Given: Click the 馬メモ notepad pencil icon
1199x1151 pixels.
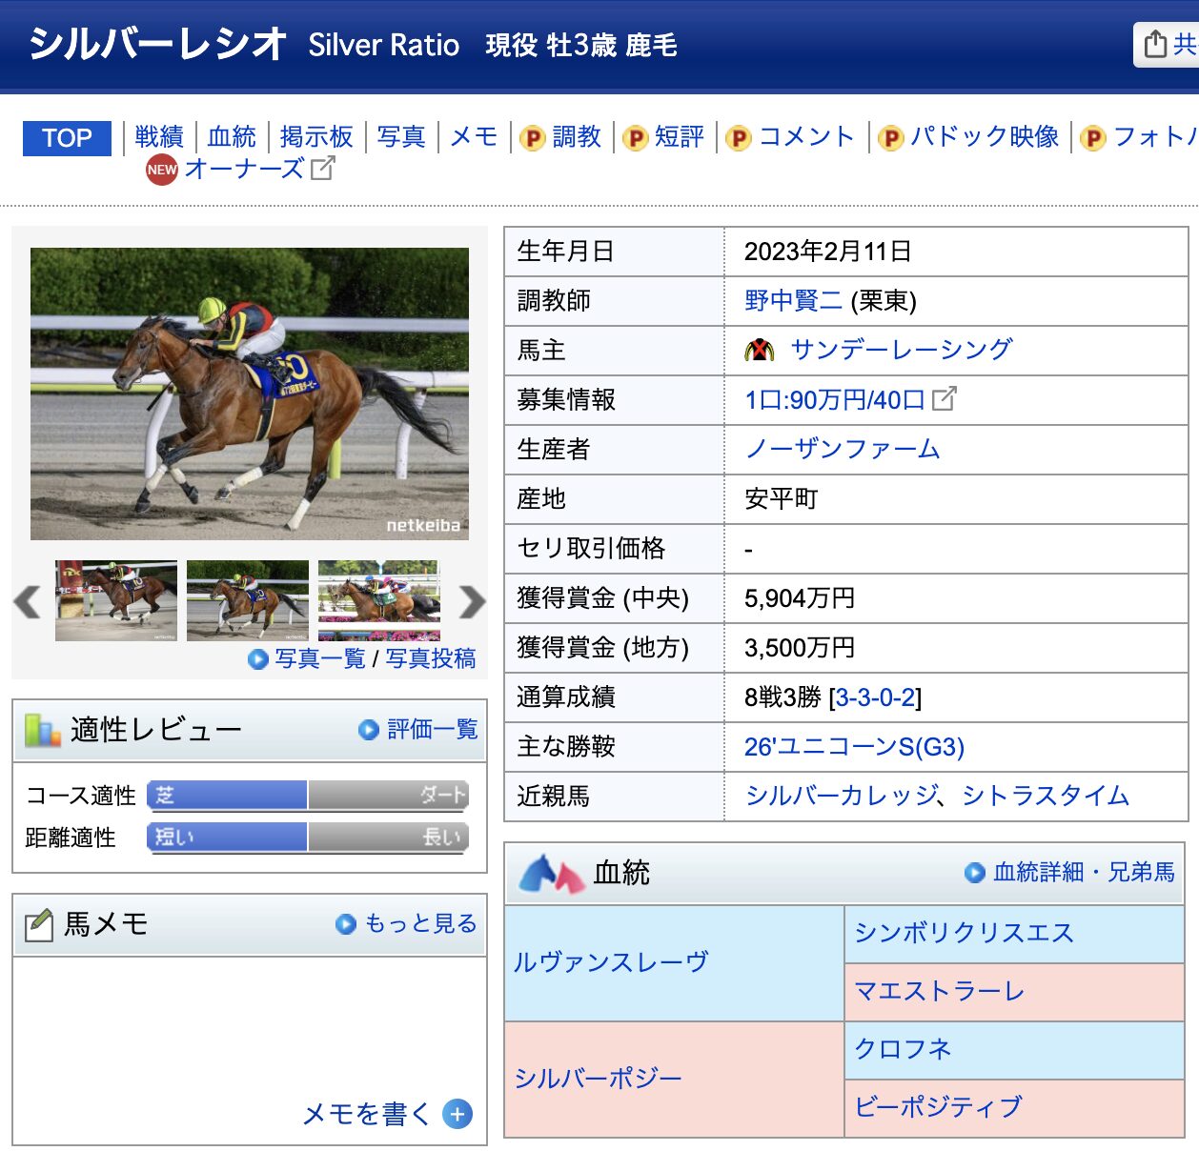Looking at the screenshot, I should [x=38, y=924].
